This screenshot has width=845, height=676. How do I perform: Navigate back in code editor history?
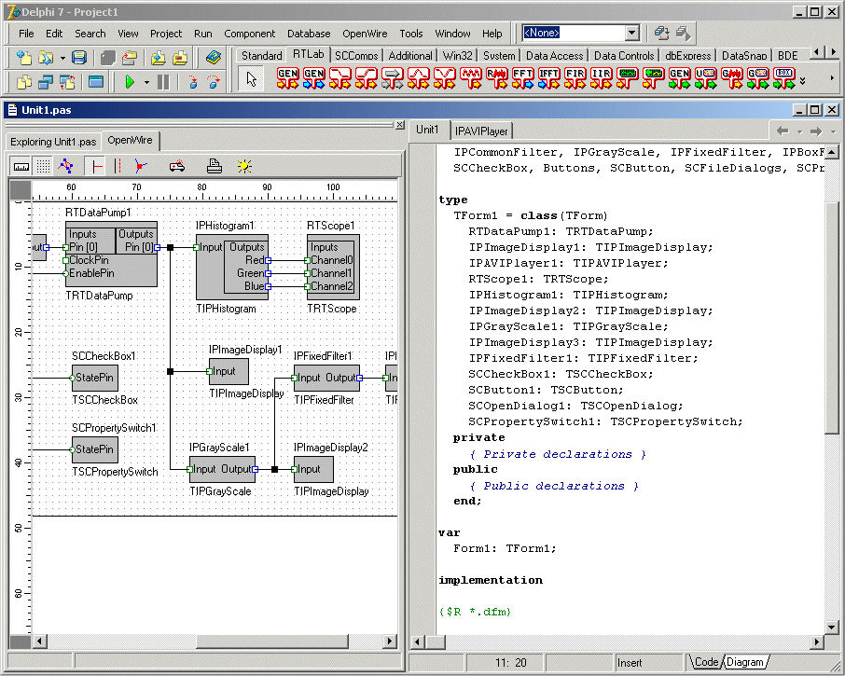pyautogui.click(x=783, y=131)
